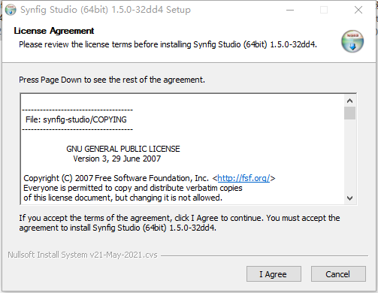The height and width of the screenshot is (293, 378).
Task: Click the window title text Synfig Studio Setup
Action: [105, 10]
